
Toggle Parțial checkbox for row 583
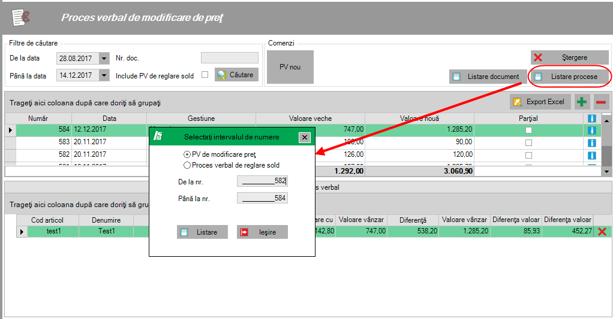click(528, 142)
